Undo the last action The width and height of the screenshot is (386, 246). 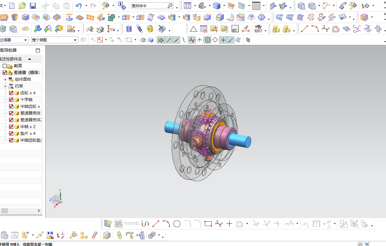pos(79,5)
